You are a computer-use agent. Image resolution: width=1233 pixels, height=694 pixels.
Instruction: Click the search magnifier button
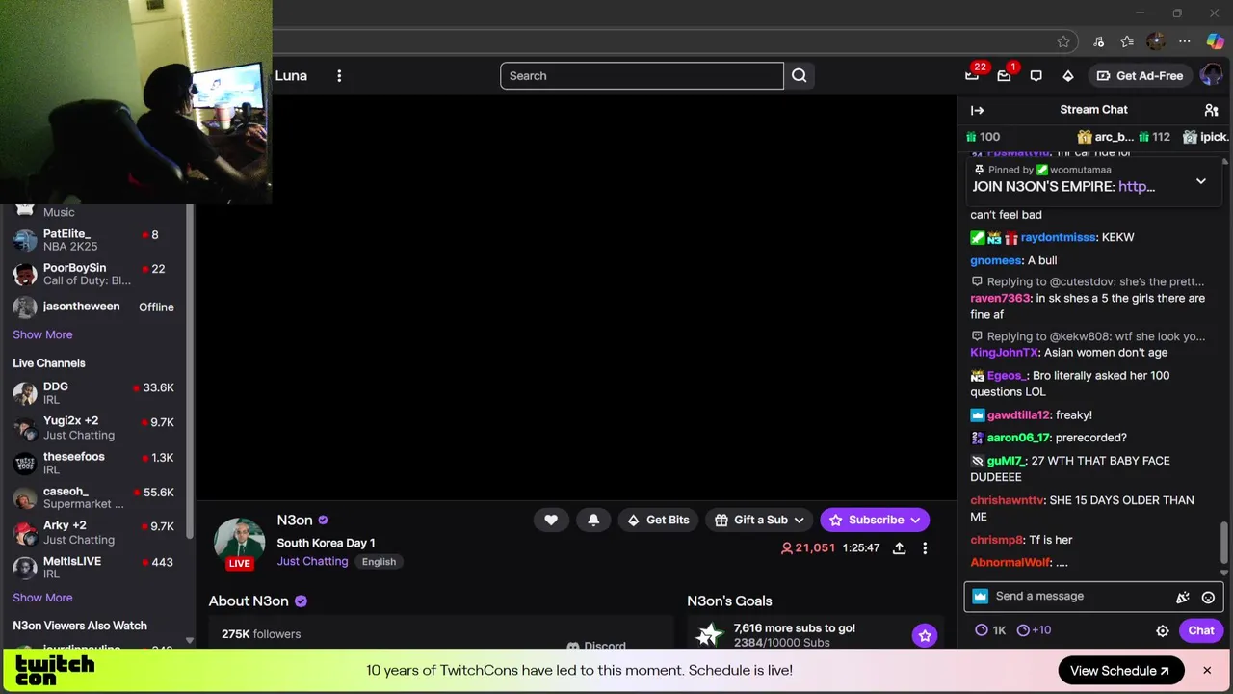click(799, 76)
